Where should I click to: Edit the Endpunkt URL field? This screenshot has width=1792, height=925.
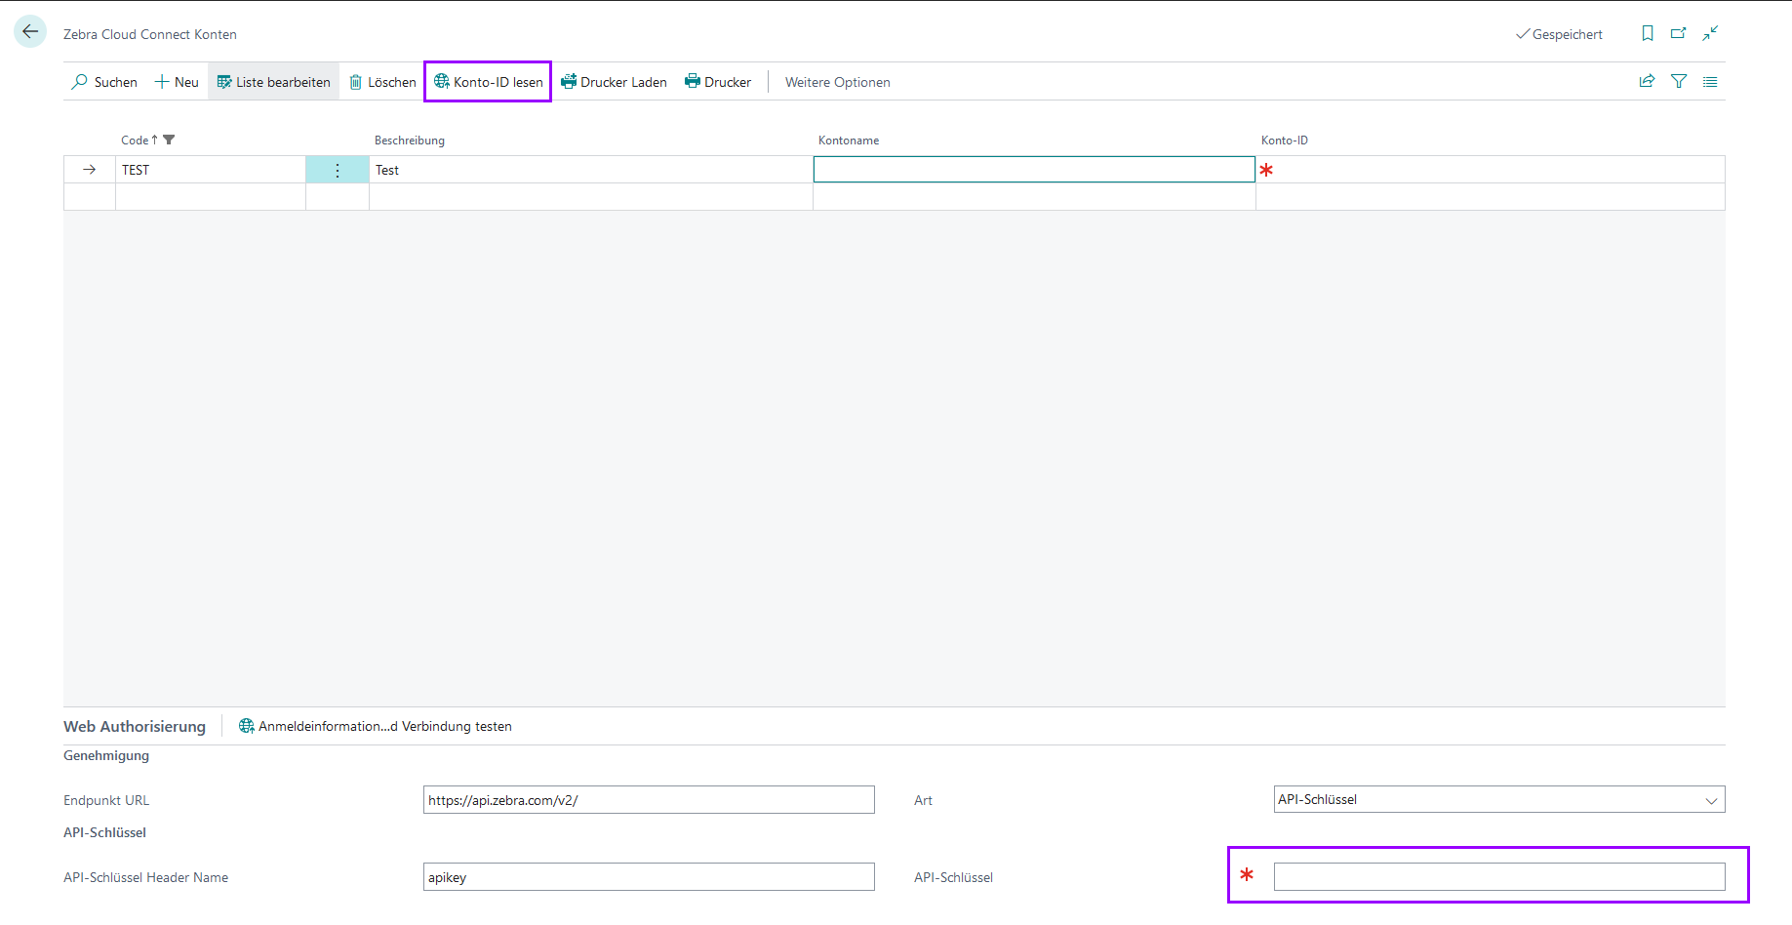649,800
